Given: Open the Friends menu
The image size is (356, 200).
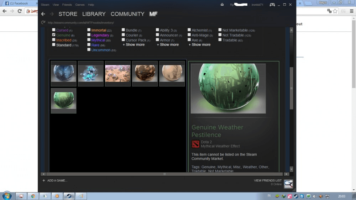Looking at the screenshot, I should (x=67, y=5).
